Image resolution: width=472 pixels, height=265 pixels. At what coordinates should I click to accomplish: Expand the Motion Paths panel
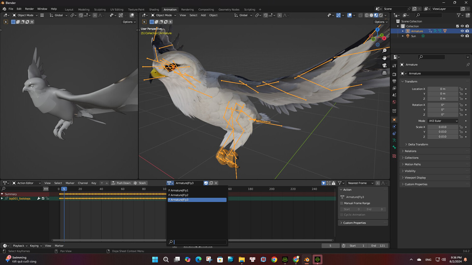click(x=413, y=164)
